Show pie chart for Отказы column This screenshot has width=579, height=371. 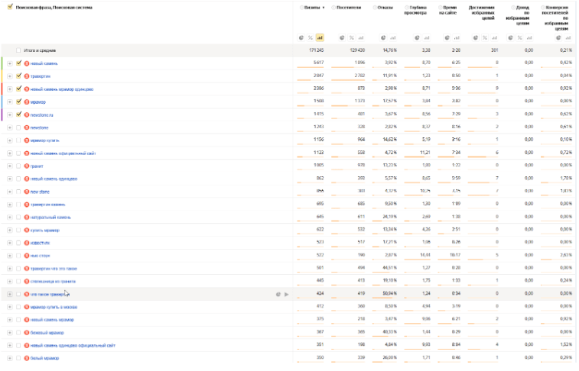pyautogui.click(x=383, y=37)
